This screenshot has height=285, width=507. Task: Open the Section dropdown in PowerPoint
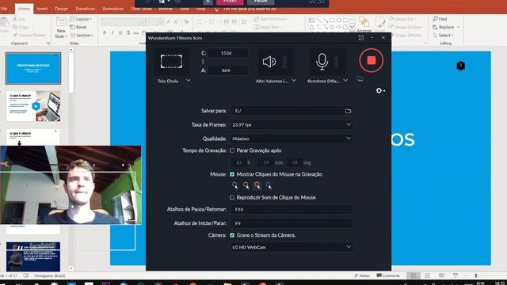(x=82, y=35)
